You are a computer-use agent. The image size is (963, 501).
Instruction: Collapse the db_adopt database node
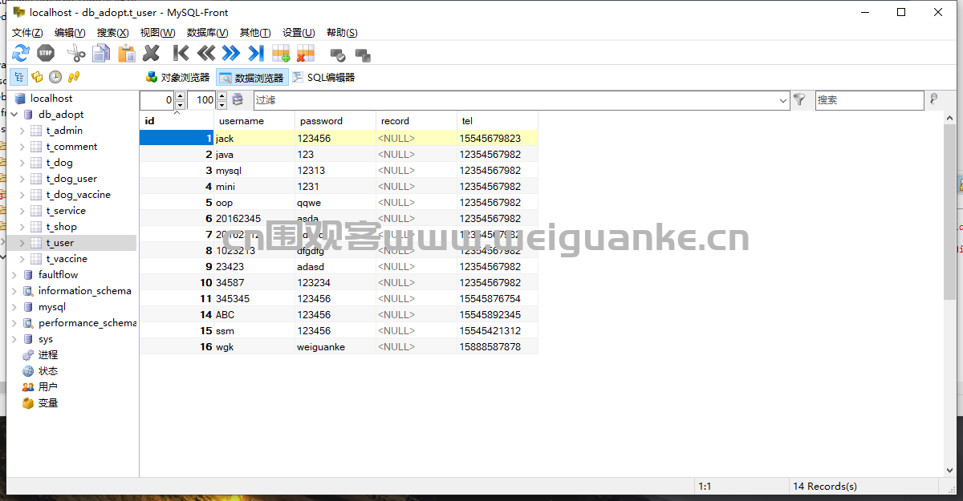pos(14,115)
